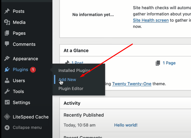Open the Twenty Twenty-One theme link
The width and height of the screenshot is (191, 138).
click(x=132, y=84)
